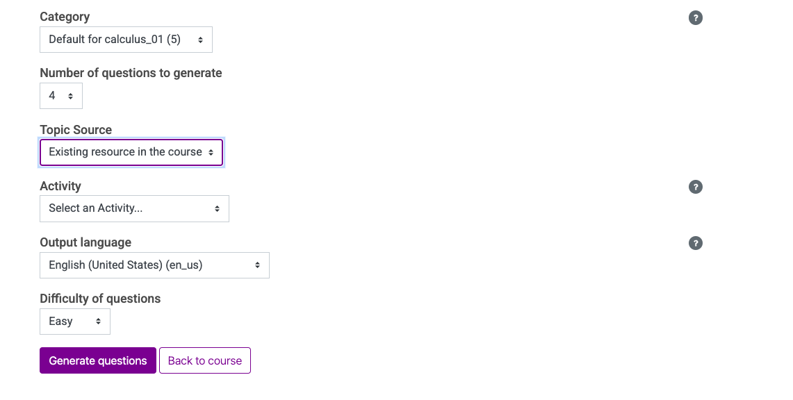The height and width of the screenshot is (400, 793).
Task: Choose from the Select an Activity dropdown
Action: click(134, 208)
